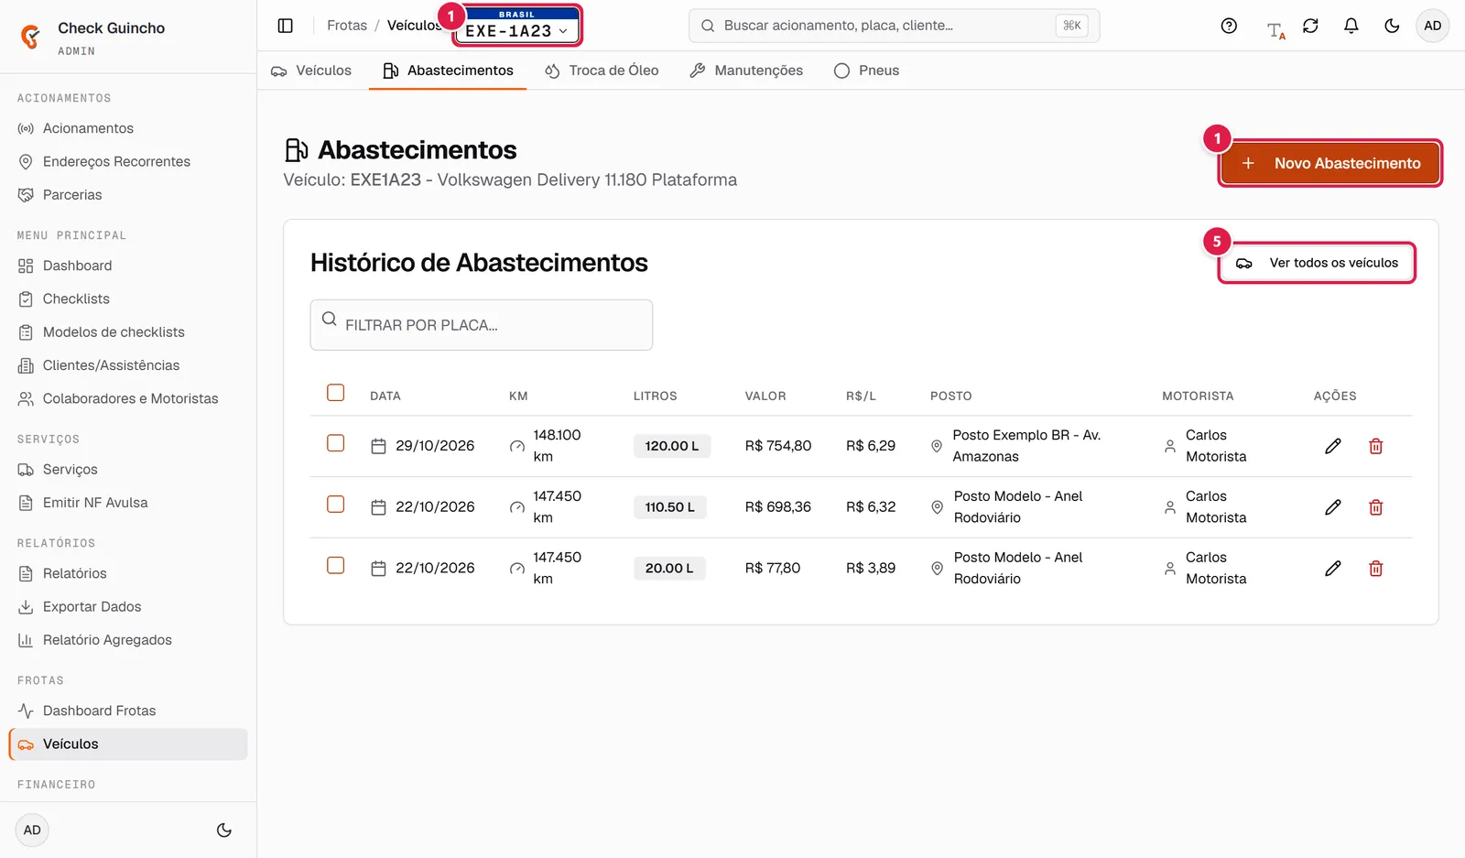Open the EXE-1A23 plate dropdown

click(x=516, y=26)
